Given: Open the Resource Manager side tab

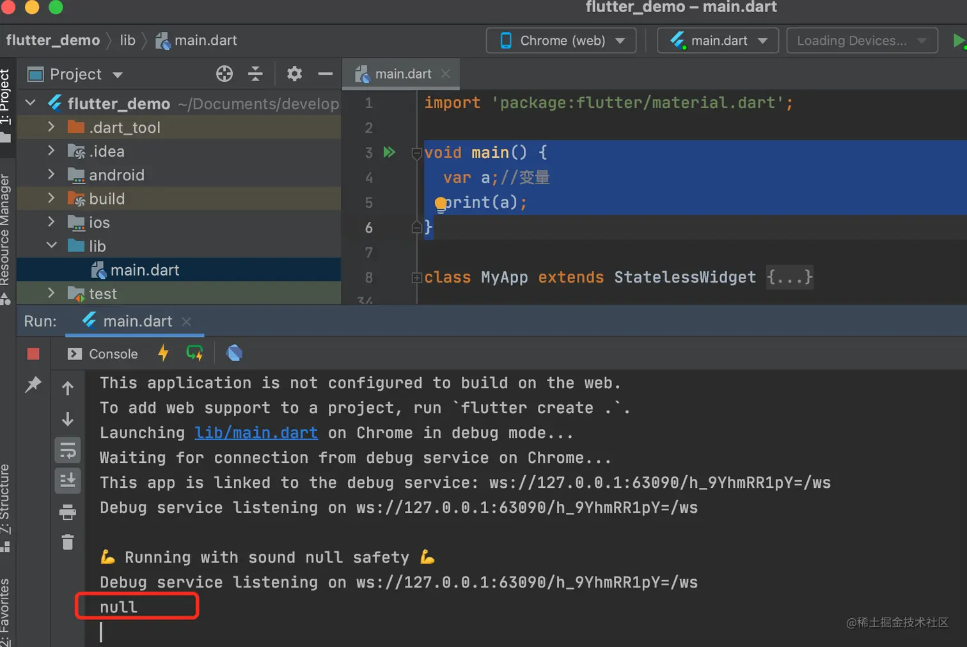Looking at the screenshot, I should coord(5,238).
